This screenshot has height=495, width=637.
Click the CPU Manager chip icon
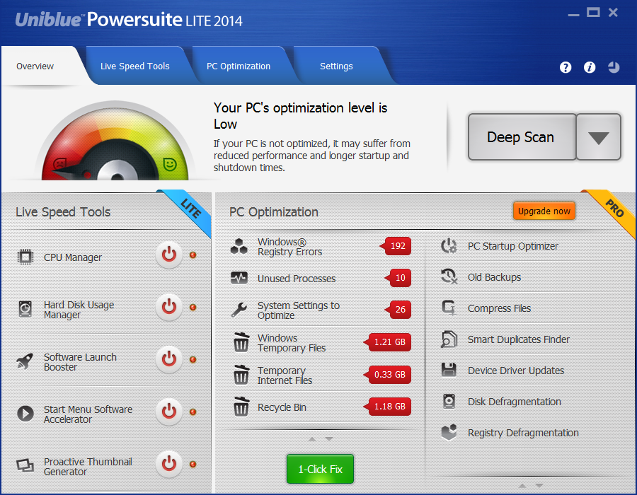25,257
